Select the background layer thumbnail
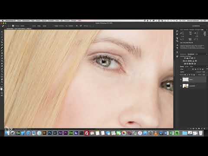The width and height of the screenshot is (208, 156). pos(185,86)
